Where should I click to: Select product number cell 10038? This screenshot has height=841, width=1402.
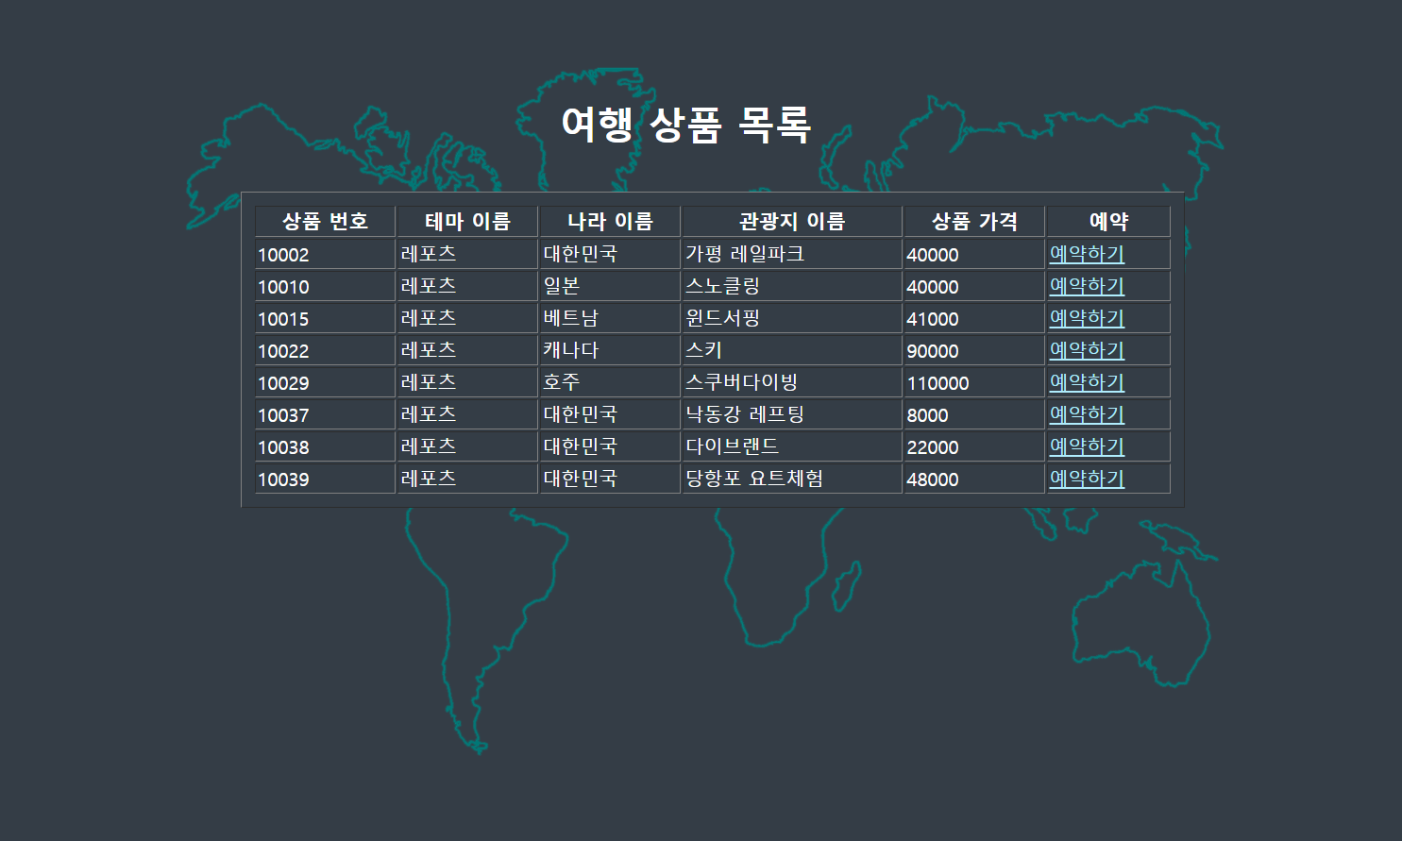point(325,446)
